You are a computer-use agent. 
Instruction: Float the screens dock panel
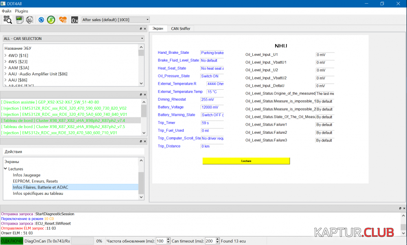point(141,141)
